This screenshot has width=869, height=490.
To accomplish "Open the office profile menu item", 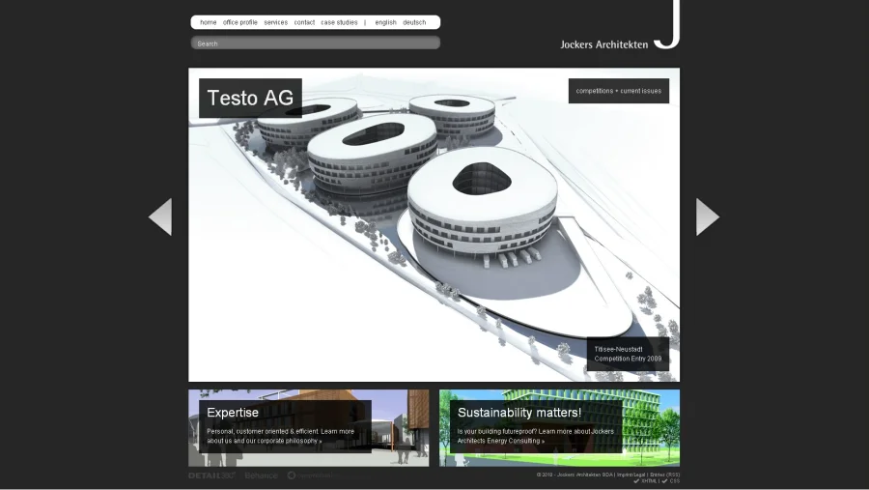I will pos(240,22).
